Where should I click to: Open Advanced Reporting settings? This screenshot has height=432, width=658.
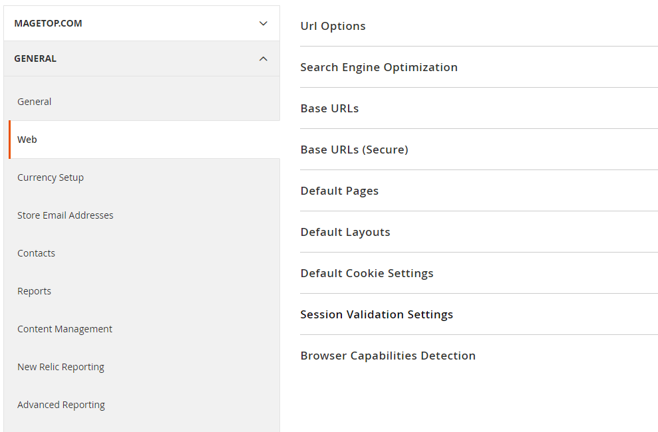tap(61, 405)
